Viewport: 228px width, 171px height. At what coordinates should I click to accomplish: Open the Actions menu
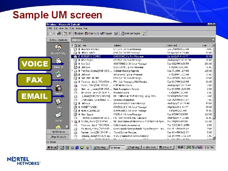[79, 28]
